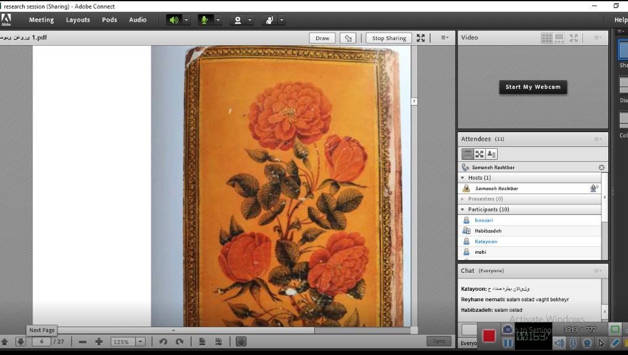Click the microphone icon next to Samaneh Rashtbar host
This screenshot has width=628, height=355.
point(594,188)
